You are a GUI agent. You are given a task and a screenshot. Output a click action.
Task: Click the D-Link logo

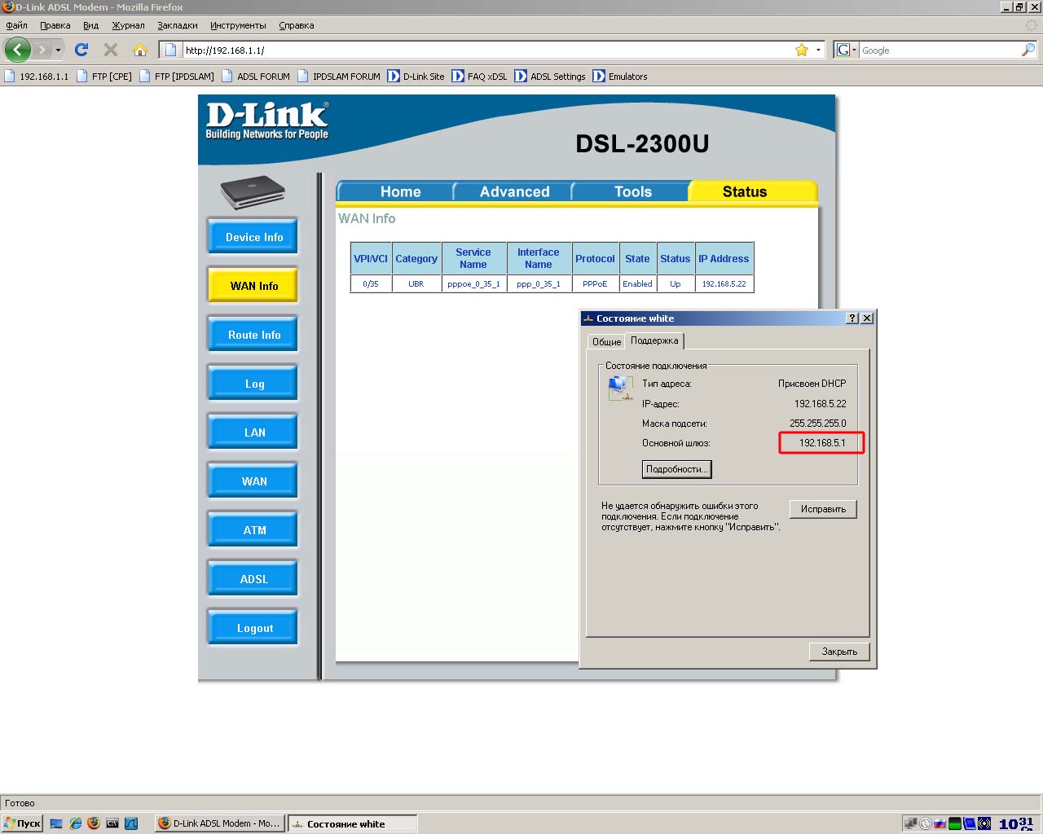coord(267,121)
